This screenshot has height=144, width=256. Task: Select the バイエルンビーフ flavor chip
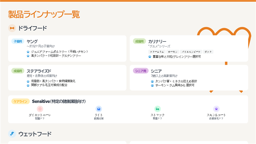(x=191, y=52)
